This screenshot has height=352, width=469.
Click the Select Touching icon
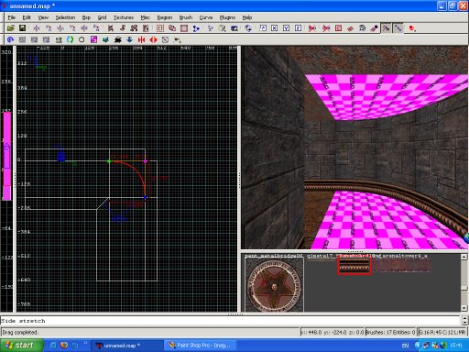click(123, 28)
